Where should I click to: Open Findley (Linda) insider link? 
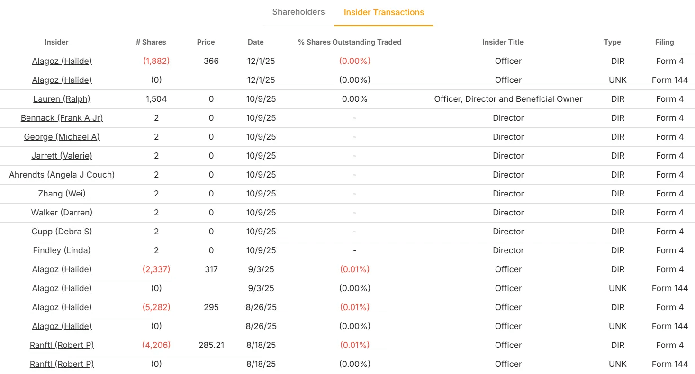(62, 250)
